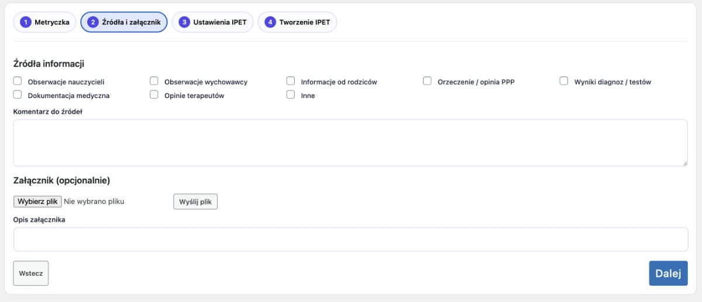Check the Inne source option
This screenshot has width=702, height=302.
click(291, 95)
